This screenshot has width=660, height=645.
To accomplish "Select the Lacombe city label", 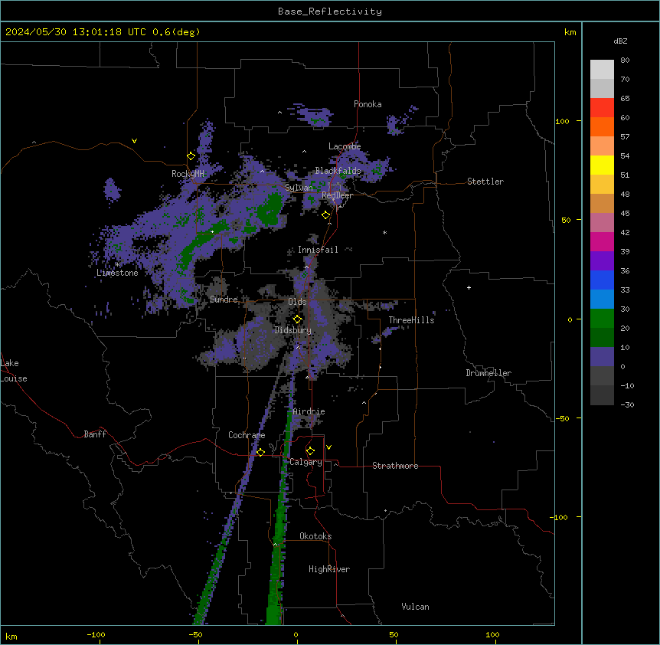I will point(345,146).
